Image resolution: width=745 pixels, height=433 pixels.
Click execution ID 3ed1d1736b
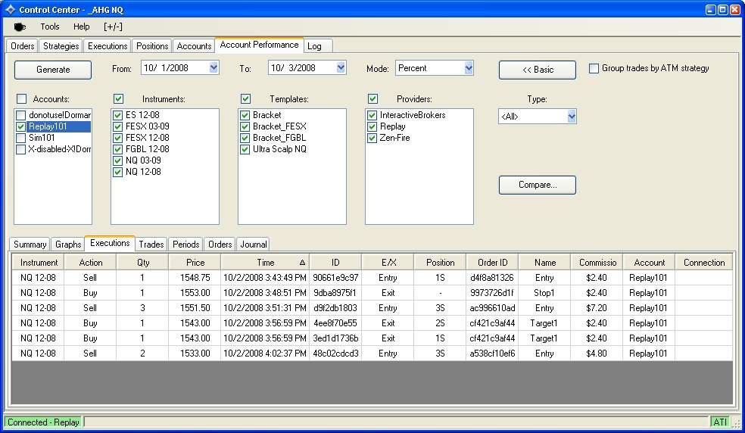[x=335, y=338]
